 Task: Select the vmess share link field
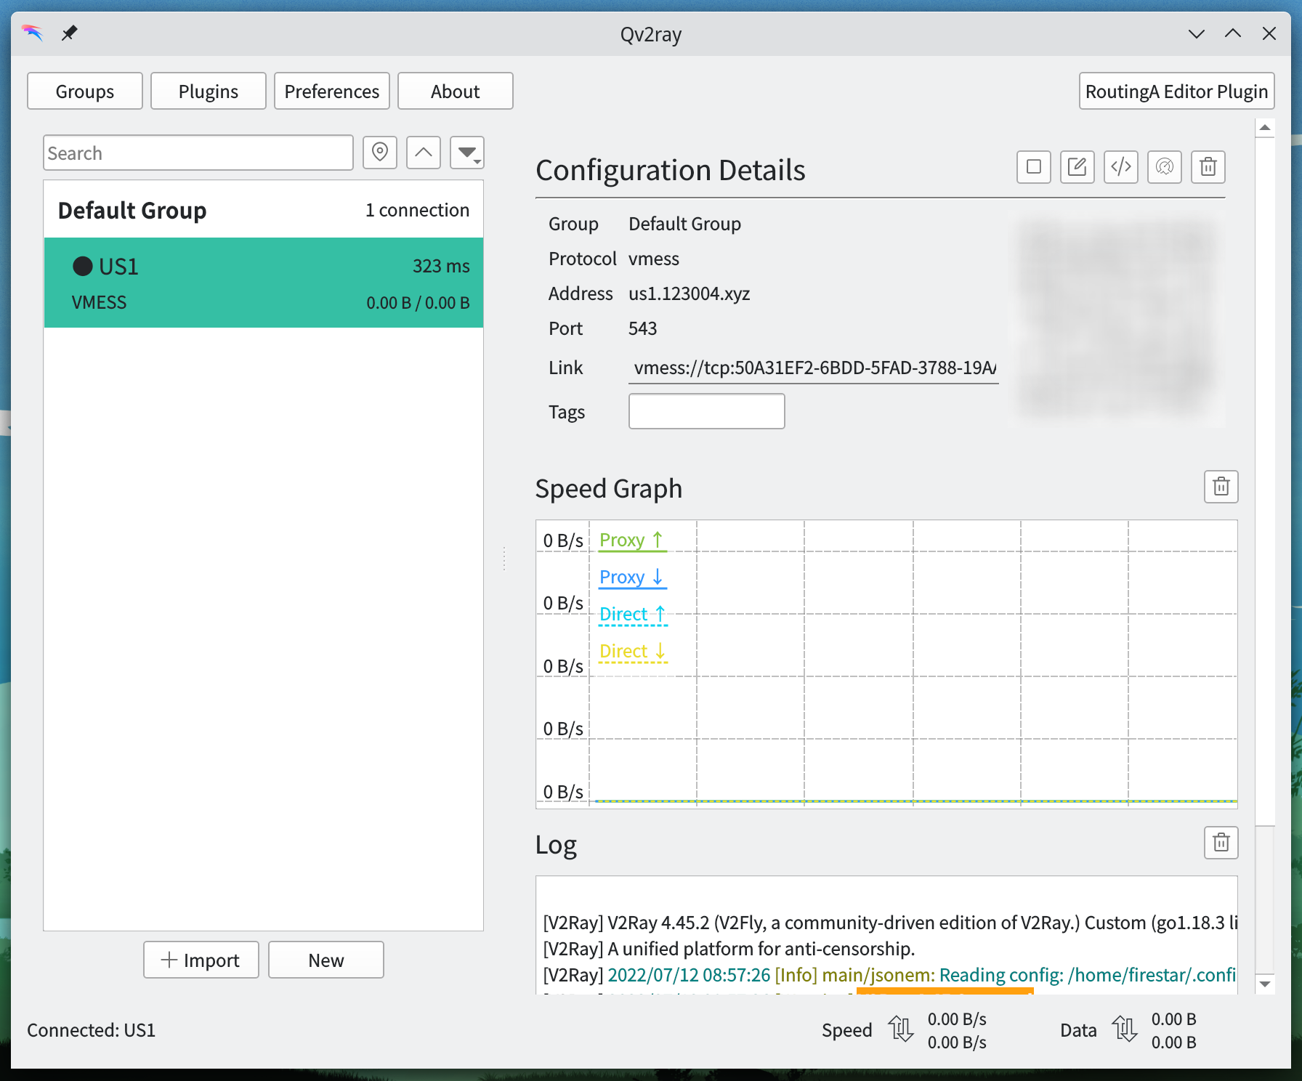pyautogui.click(x=814, y=368)
